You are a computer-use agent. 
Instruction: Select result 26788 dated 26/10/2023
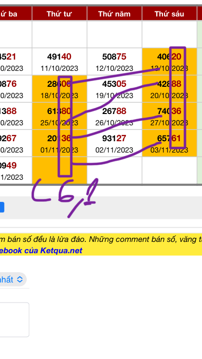click(x=115, y=116)
